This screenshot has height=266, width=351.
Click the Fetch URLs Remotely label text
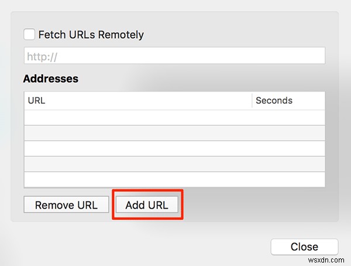[x=91, y=35]
